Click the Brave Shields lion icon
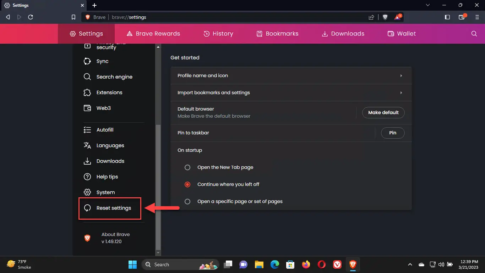The width and height of the screenshot is (485, 273). coord(385,17)
